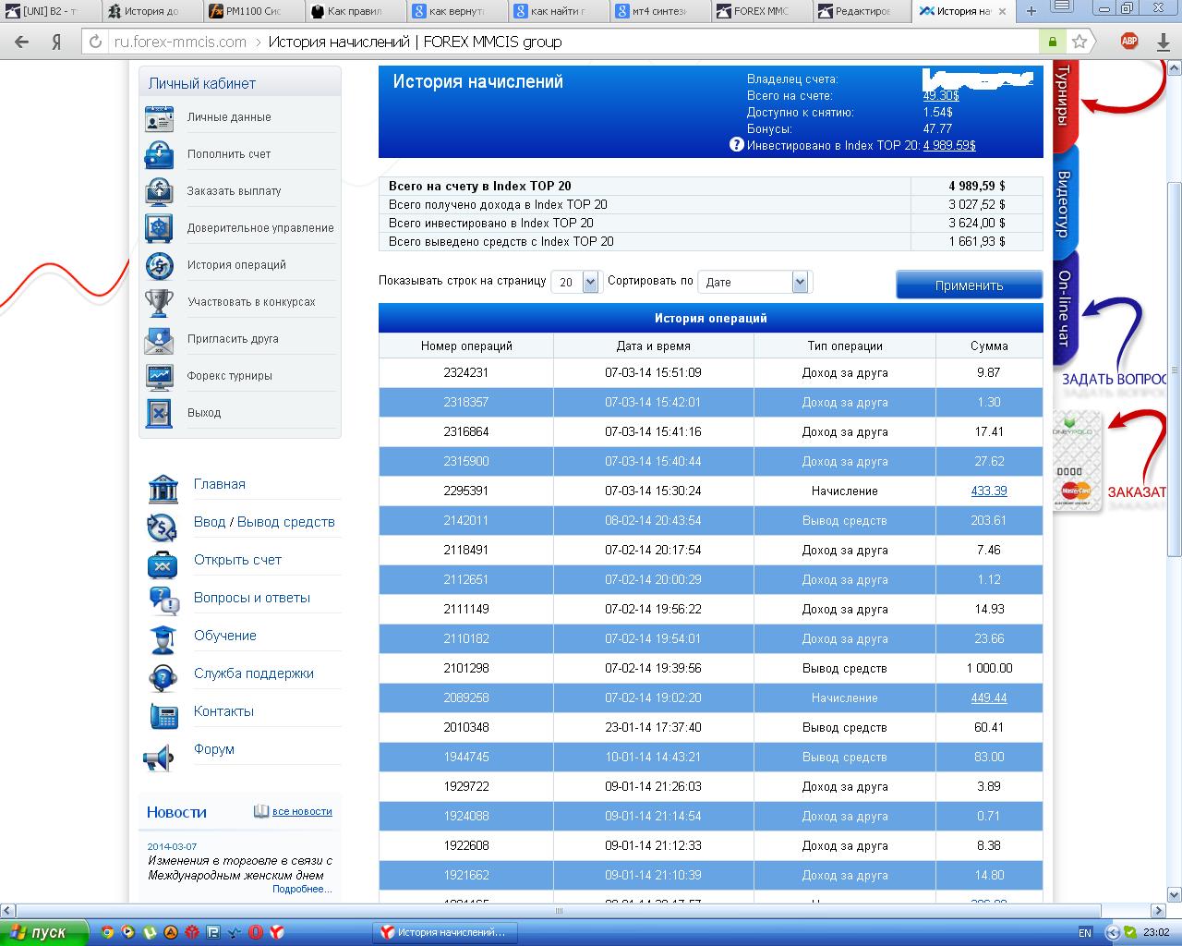The image size is (1182, 946).
Task: Open the все новости link
Action: pos(302,811)
